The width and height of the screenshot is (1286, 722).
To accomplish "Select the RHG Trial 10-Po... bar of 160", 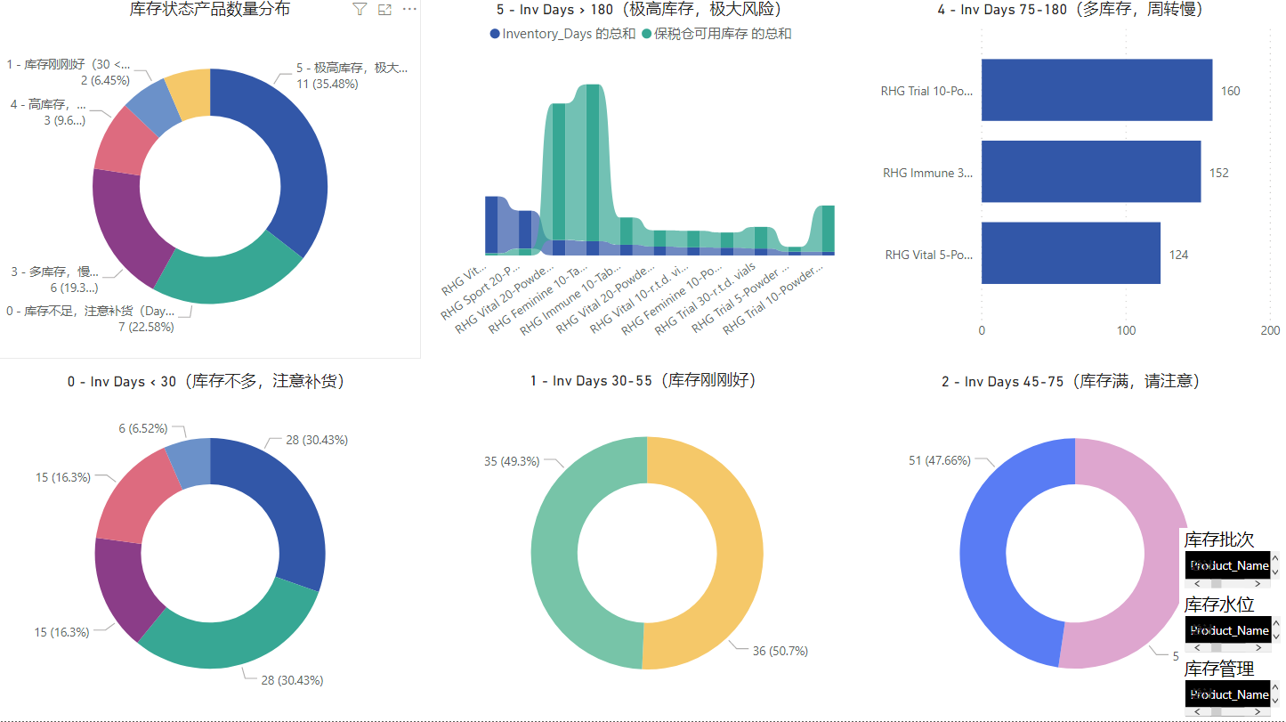I will (1096, 90).
